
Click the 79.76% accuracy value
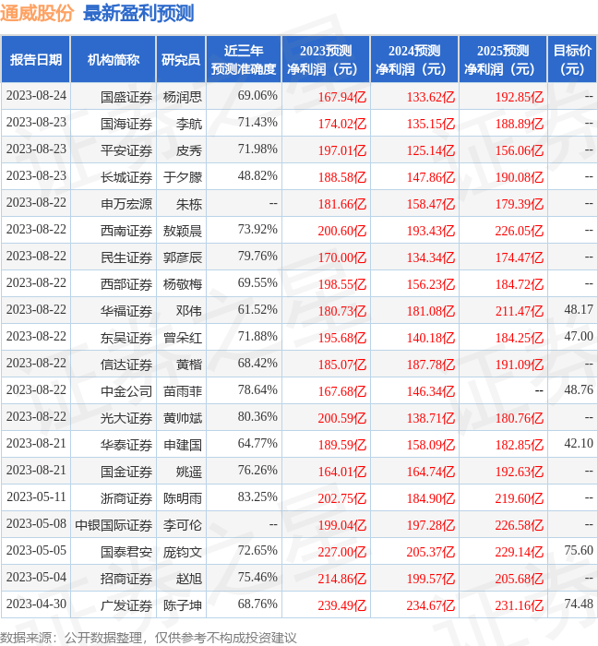point(257,257)
